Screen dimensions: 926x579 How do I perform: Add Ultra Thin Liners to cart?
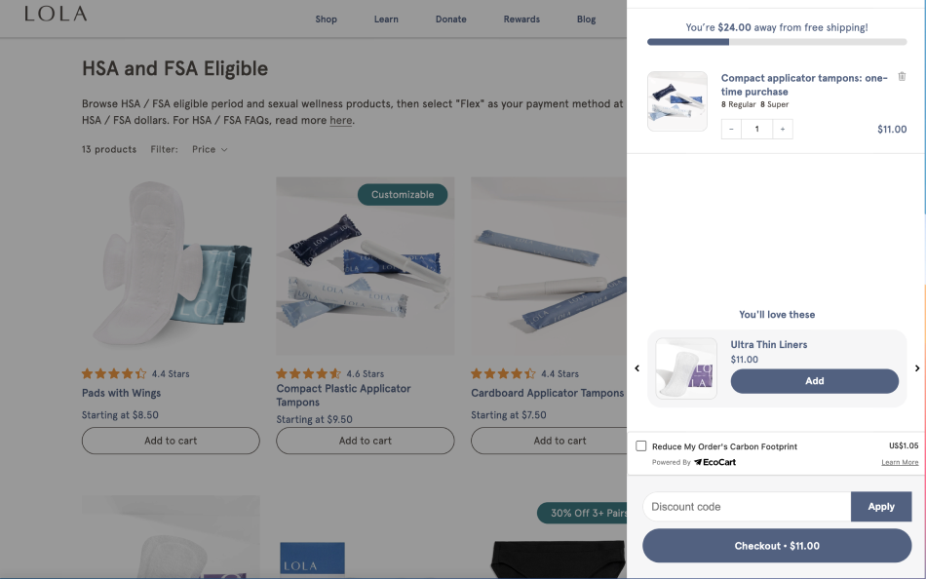click(x=814, y=381)
